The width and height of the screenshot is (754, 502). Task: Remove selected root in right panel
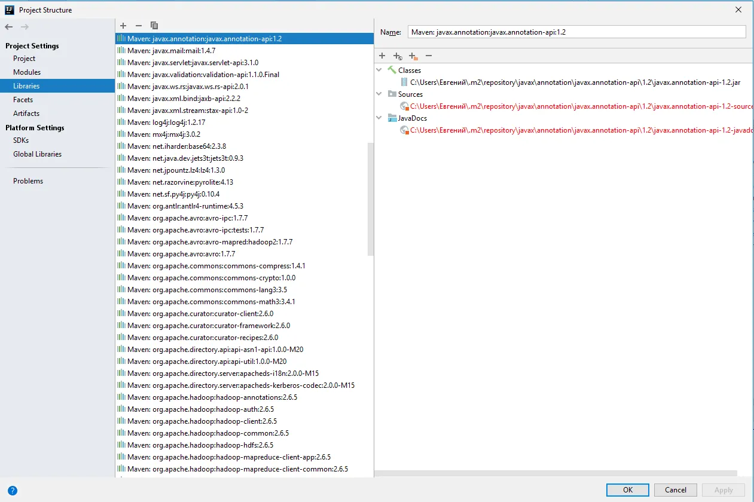tap(428, 56)
